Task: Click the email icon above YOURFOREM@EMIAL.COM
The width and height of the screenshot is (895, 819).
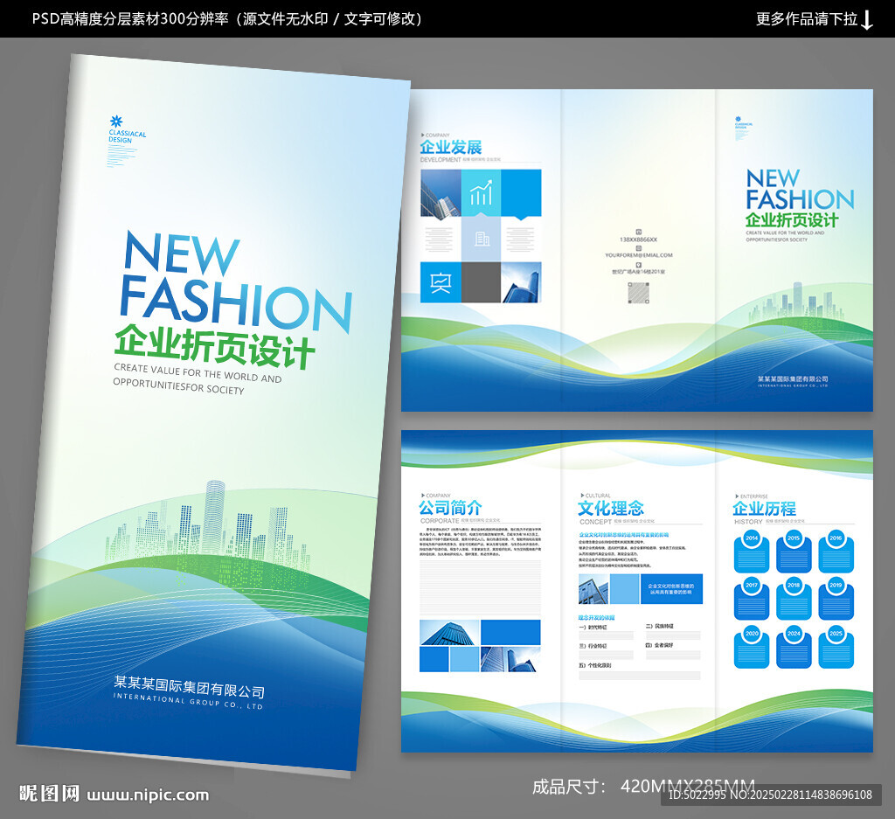Action: pyautogui.click(x=639, y=248)
